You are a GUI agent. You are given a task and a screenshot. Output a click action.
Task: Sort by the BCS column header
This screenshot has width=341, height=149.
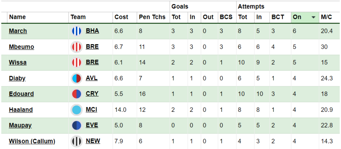coord(226,17)
